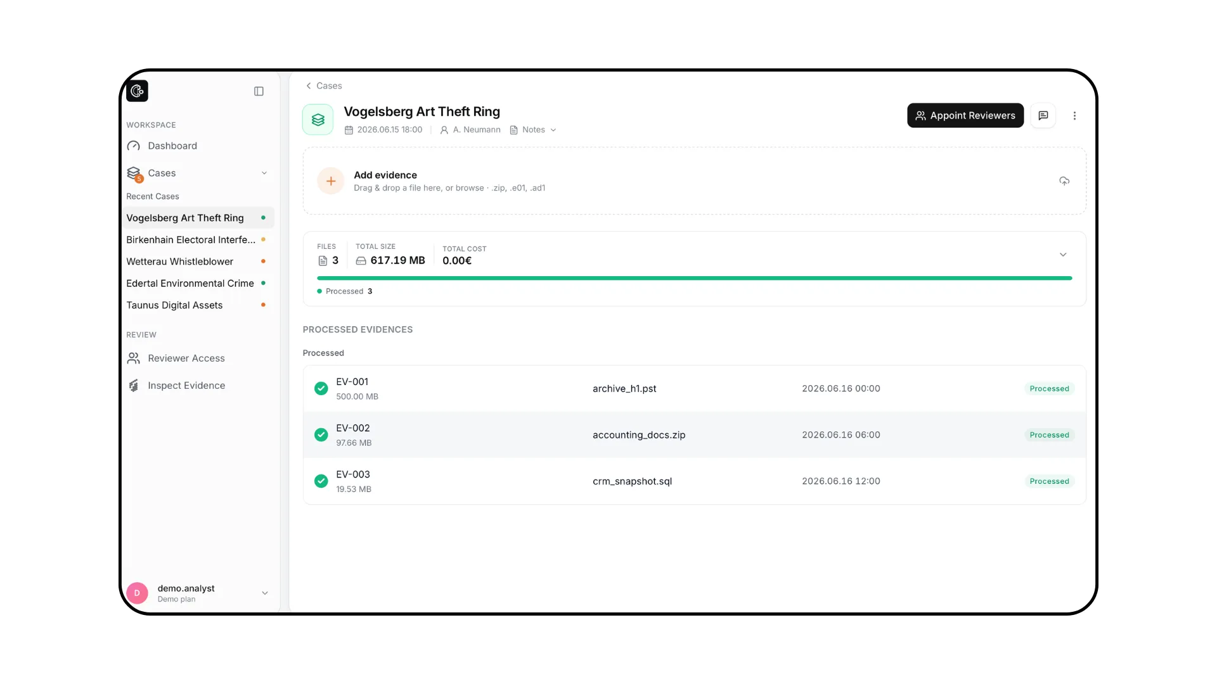Click the Add evidence drop zone text
Screen dimensions: 1217x684
click(x=449, y=181)
